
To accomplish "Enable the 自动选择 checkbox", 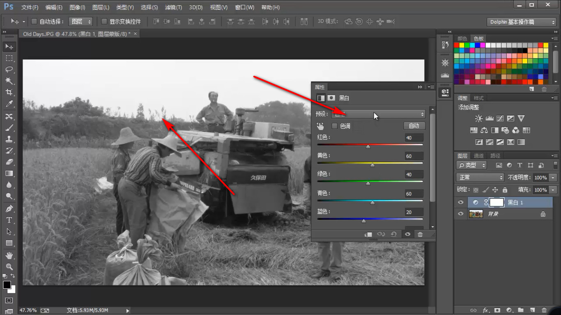I will click(x=34, y=21).
